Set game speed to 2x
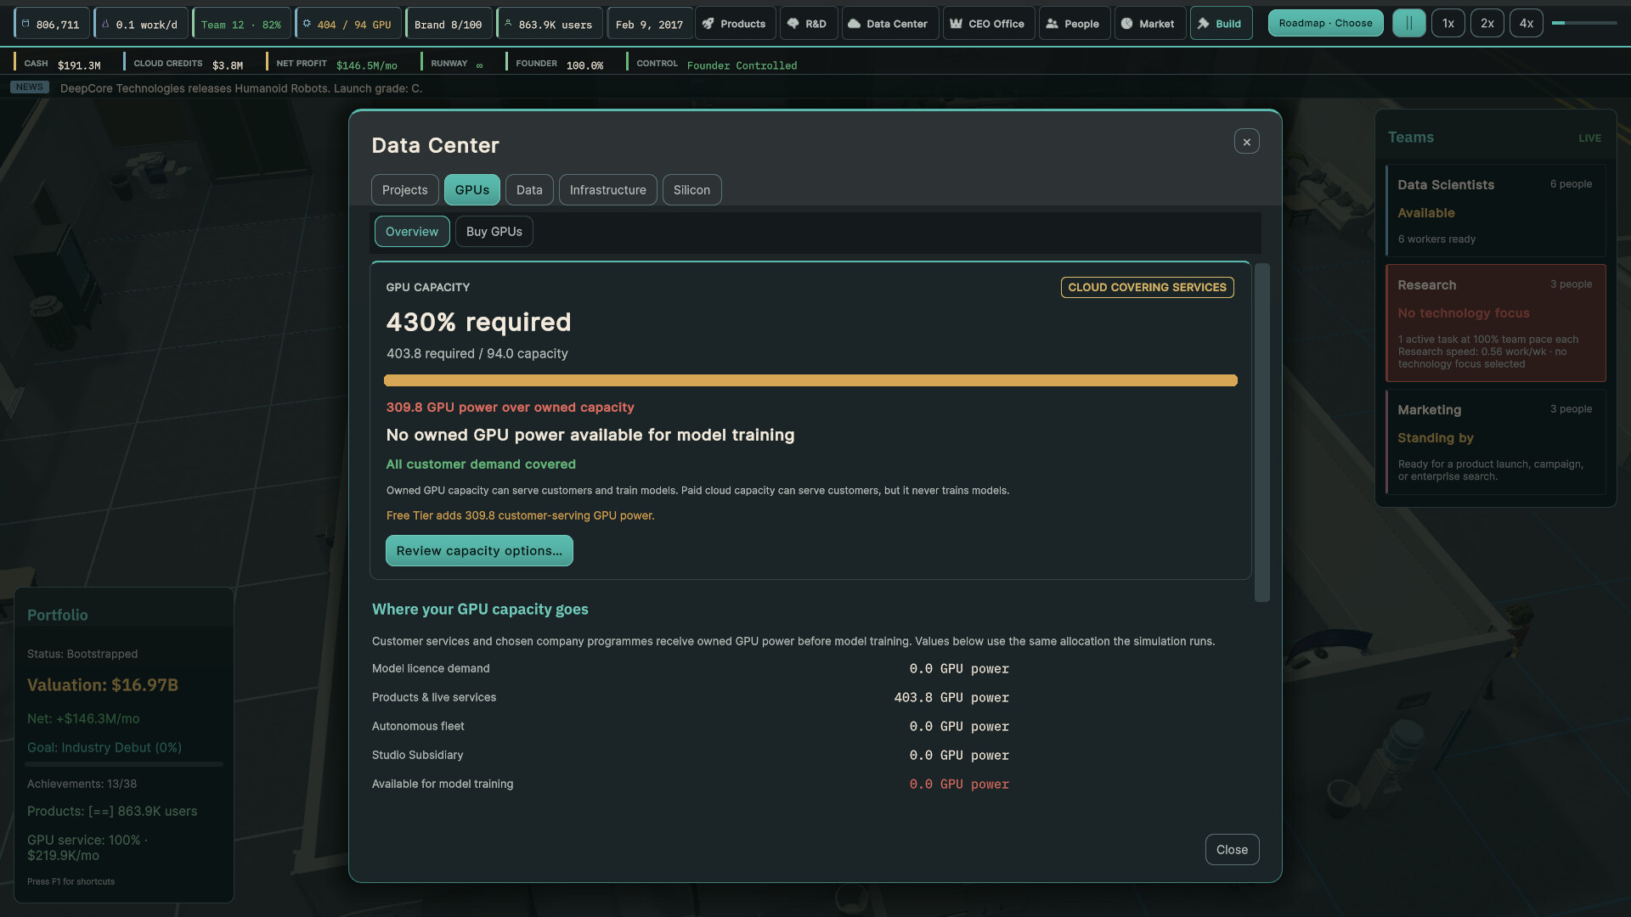 pos(1487,23)
